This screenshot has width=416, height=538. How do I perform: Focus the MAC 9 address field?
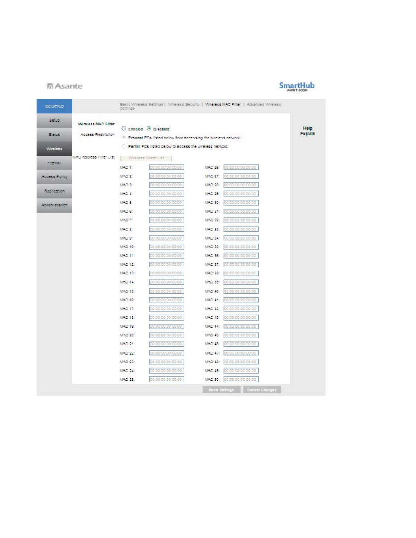(167, 238)
